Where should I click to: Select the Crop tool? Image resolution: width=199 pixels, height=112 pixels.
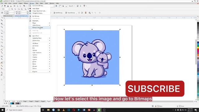click(2, 24)
